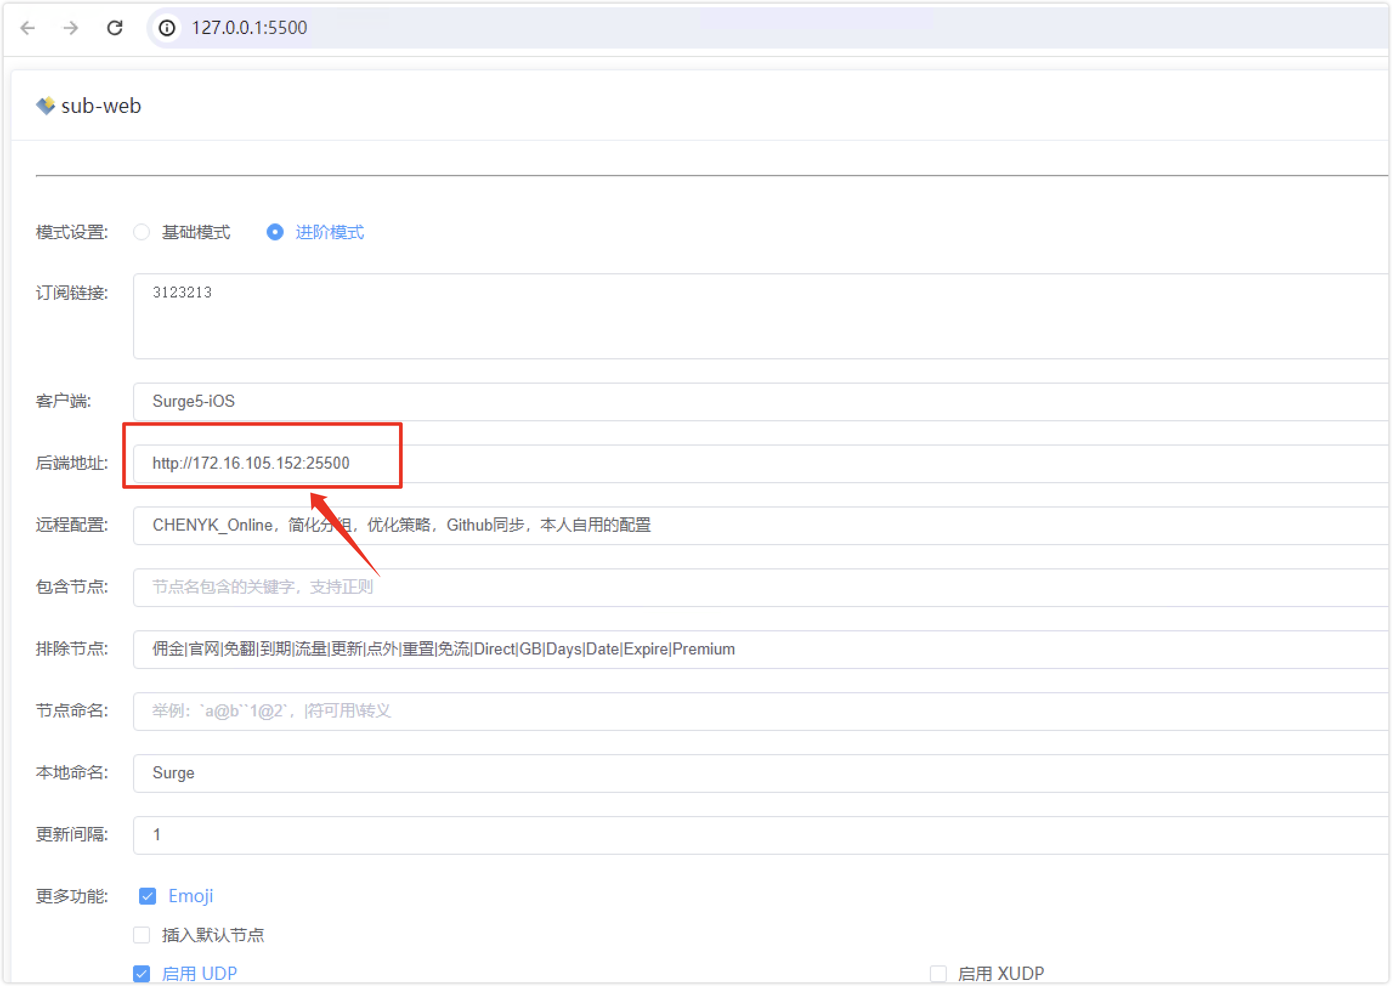Reload the page with the refresh icon
Screen dimensions: 1392x986
coord(115,28)
